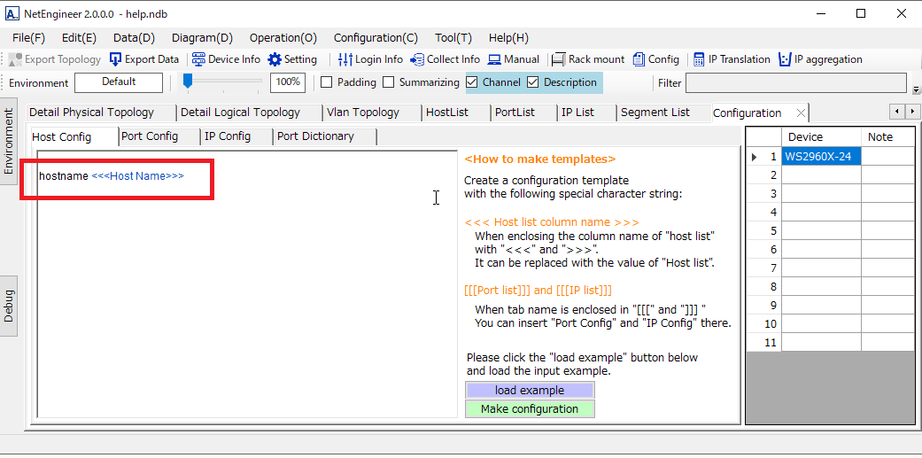Screen dimensions: 922x458
Task: Toggle the Summarizing checkbox
Action: 388,82
